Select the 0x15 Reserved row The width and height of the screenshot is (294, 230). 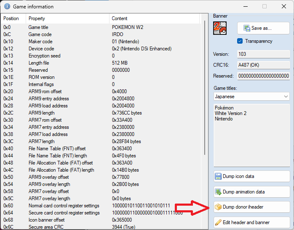(x=100, y=70)
